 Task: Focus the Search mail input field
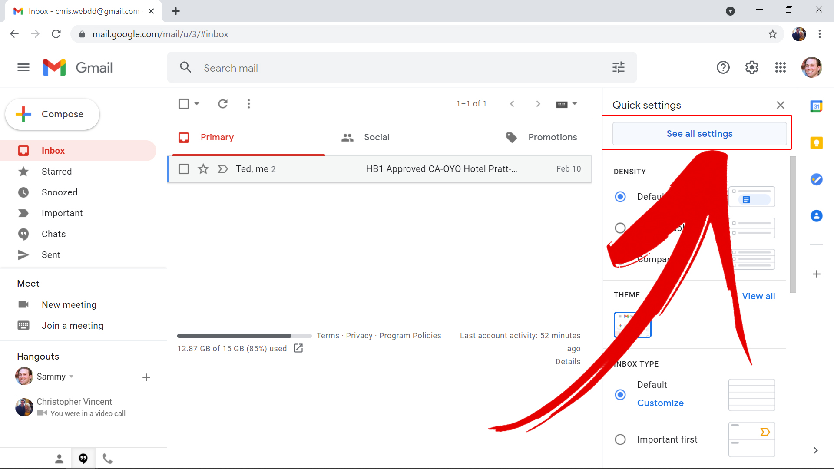402,68
